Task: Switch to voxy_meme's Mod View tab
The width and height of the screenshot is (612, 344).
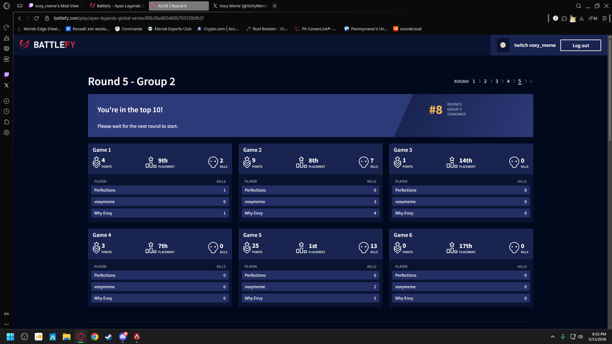Action: [54, 6]
